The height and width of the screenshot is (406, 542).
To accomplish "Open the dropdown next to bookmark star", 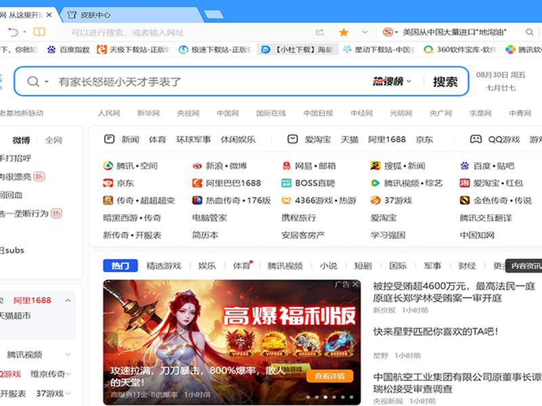I will [x=364, y=32].
